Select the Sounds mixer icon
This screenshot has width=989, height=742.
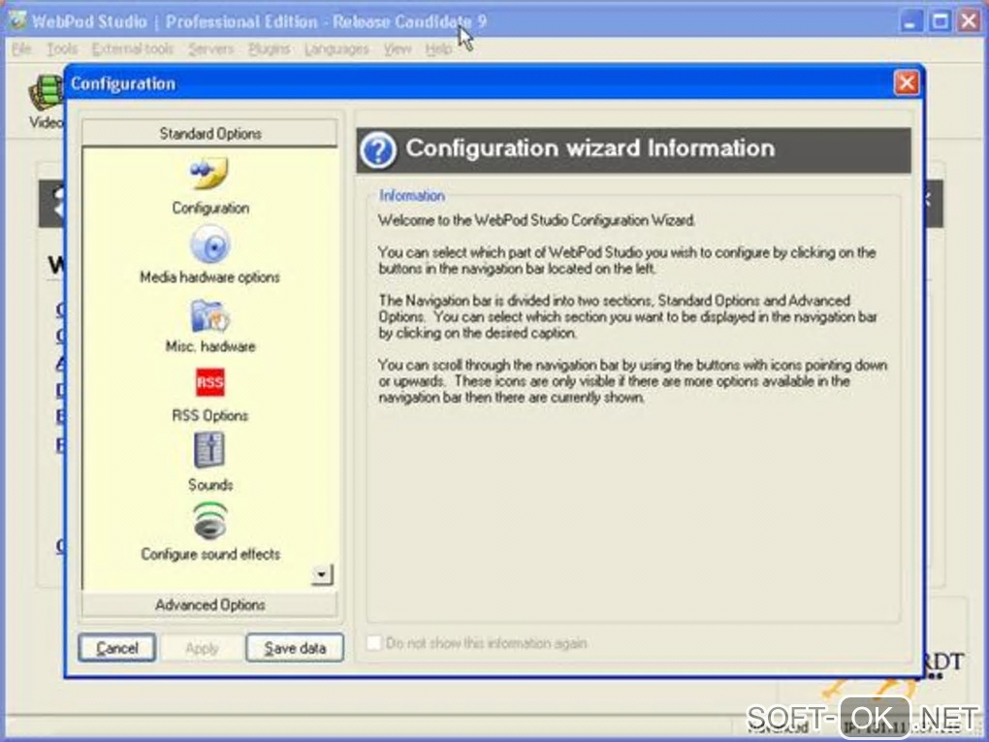coord(209,450)
